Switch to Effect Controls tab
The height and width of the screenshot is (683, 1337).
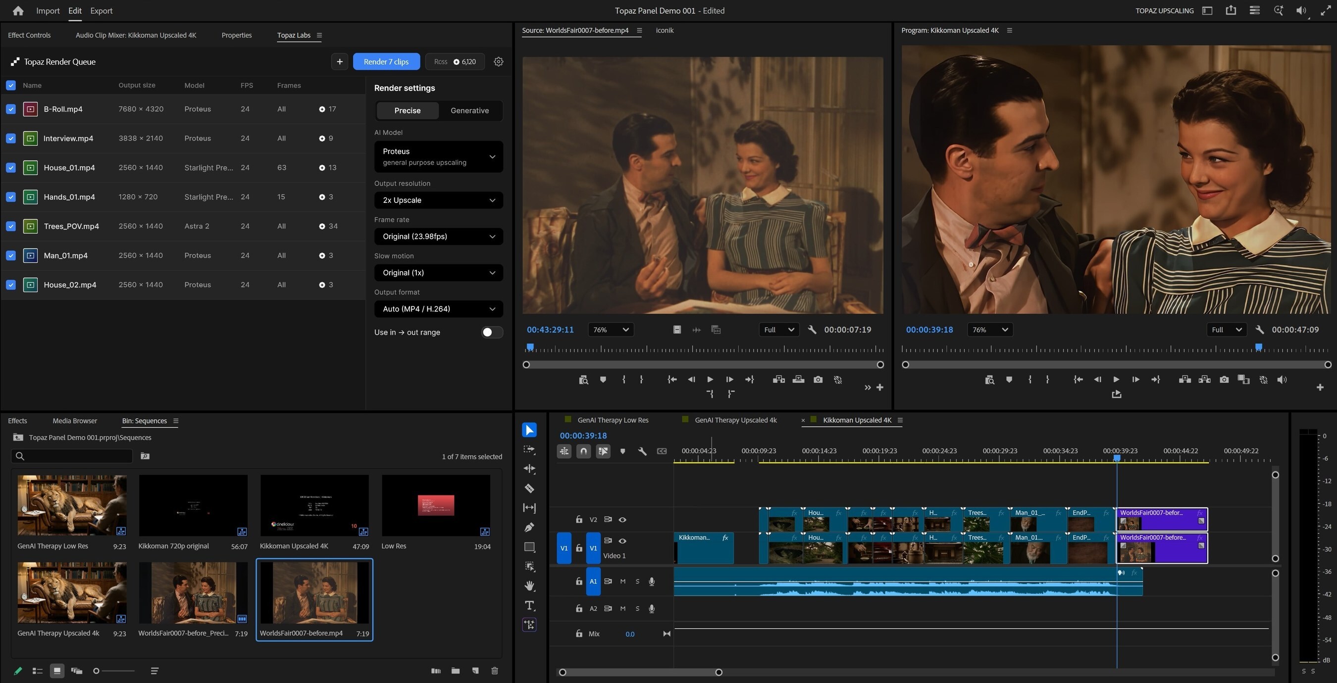pyautogui.click(x=29, y=35)
